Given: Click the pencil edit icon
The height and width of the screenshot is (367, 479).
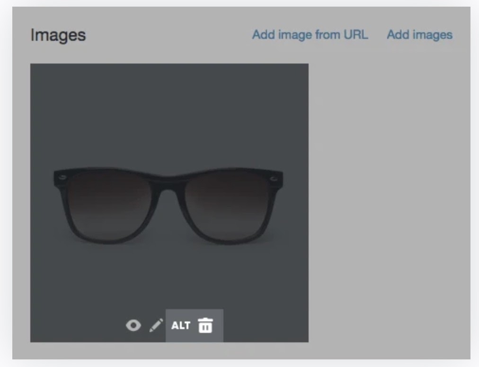Looking at the screenshot, I should click(156, 325).
